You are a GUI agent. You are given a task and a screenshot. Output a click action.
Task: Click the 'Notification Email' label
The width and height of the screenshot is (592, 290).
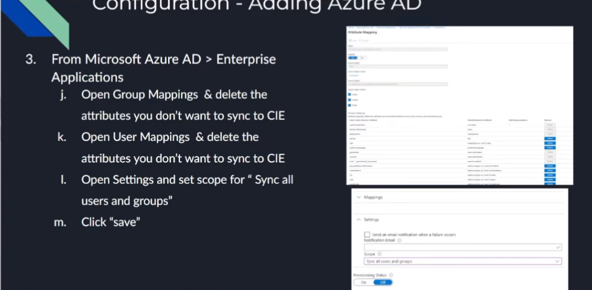pyautogui.click(x=380, y=240)
